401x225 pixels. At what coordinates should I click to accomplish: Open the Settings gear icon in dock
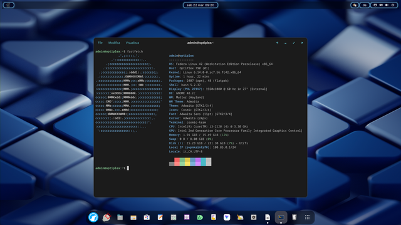(254, 217)
